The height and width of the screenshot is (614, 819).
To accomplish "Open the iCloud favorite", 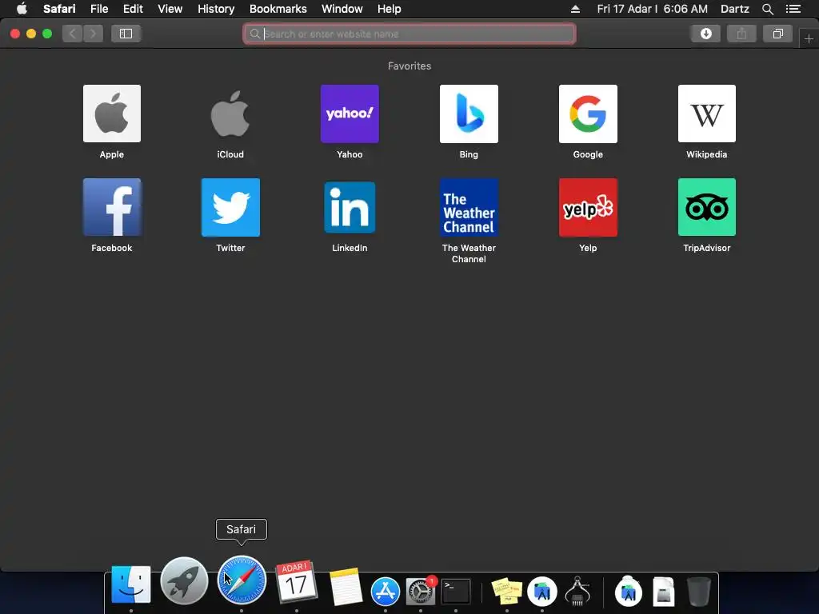I will (230, 114).
